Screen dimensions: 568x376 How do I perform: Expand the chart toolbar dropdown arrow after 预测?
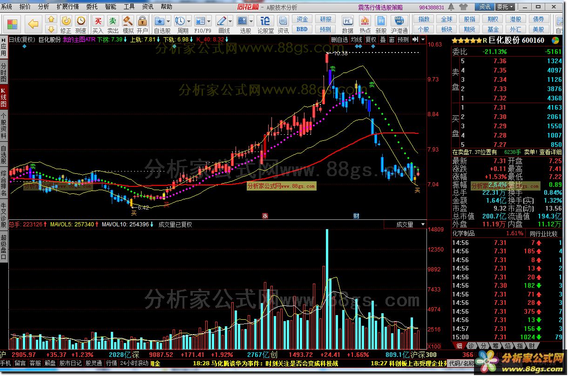click(x=423, y=40)
